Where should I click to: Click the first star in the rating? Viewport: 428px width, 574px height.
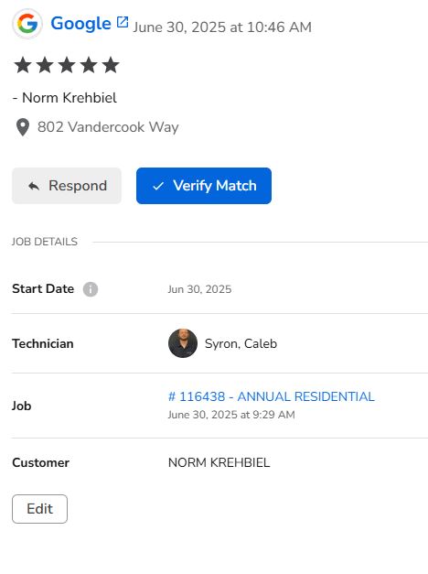[x=23, y=65]
